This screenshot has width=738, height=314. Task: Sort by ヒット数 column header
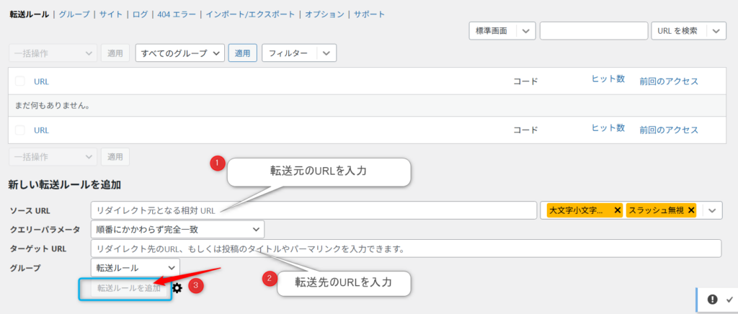coord(608,79)
